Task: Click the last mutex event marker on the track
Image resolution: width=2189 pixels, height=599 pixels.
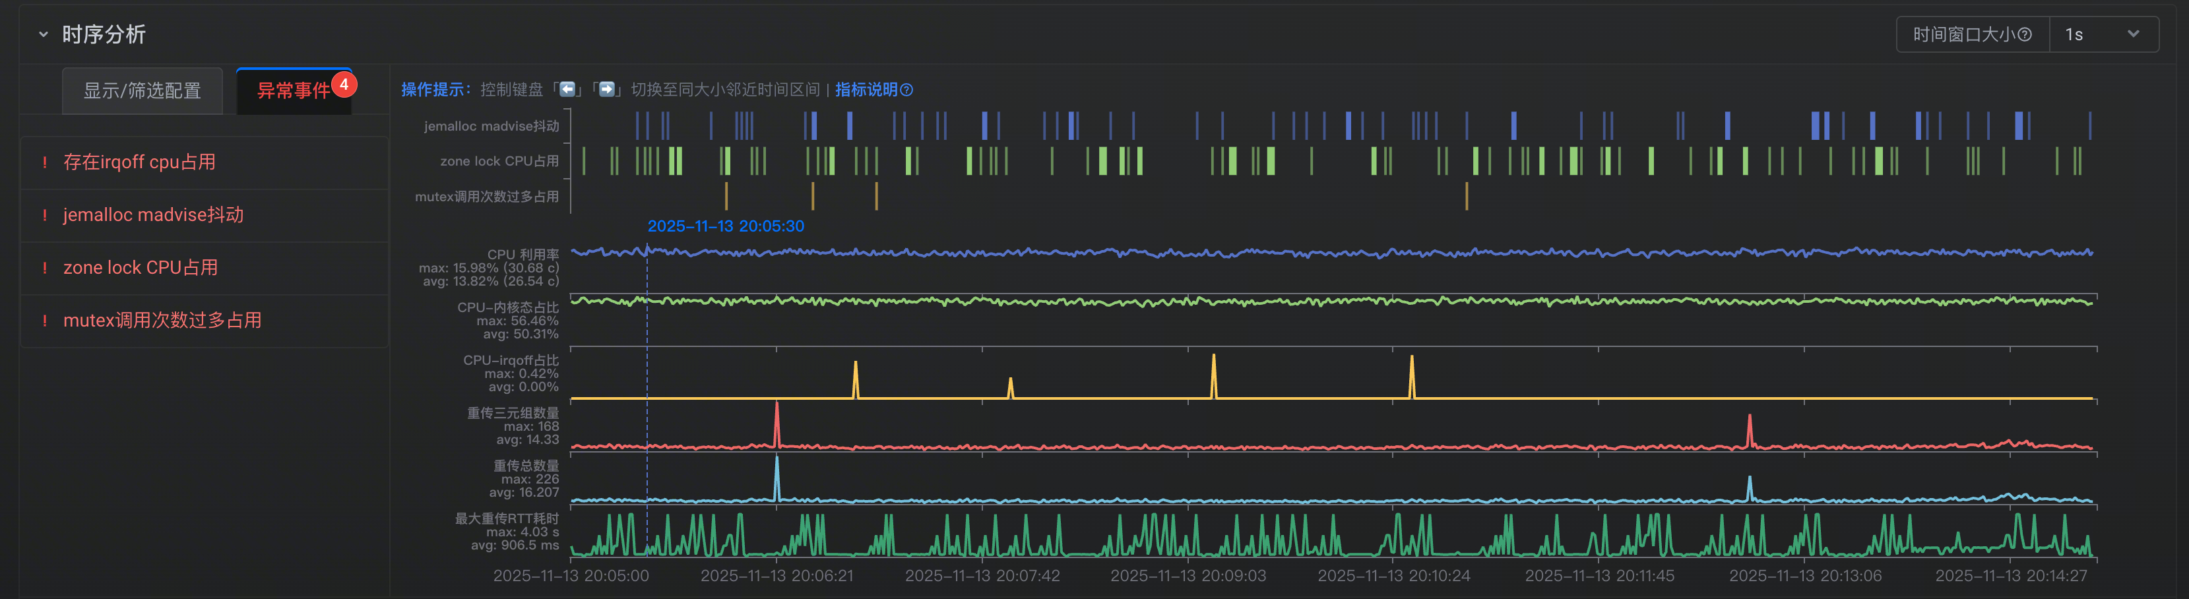Action: point(1467,197)
